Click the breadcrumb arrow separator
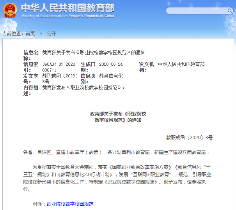This screenshot has height=210, width=236. [x=41, y=34]
